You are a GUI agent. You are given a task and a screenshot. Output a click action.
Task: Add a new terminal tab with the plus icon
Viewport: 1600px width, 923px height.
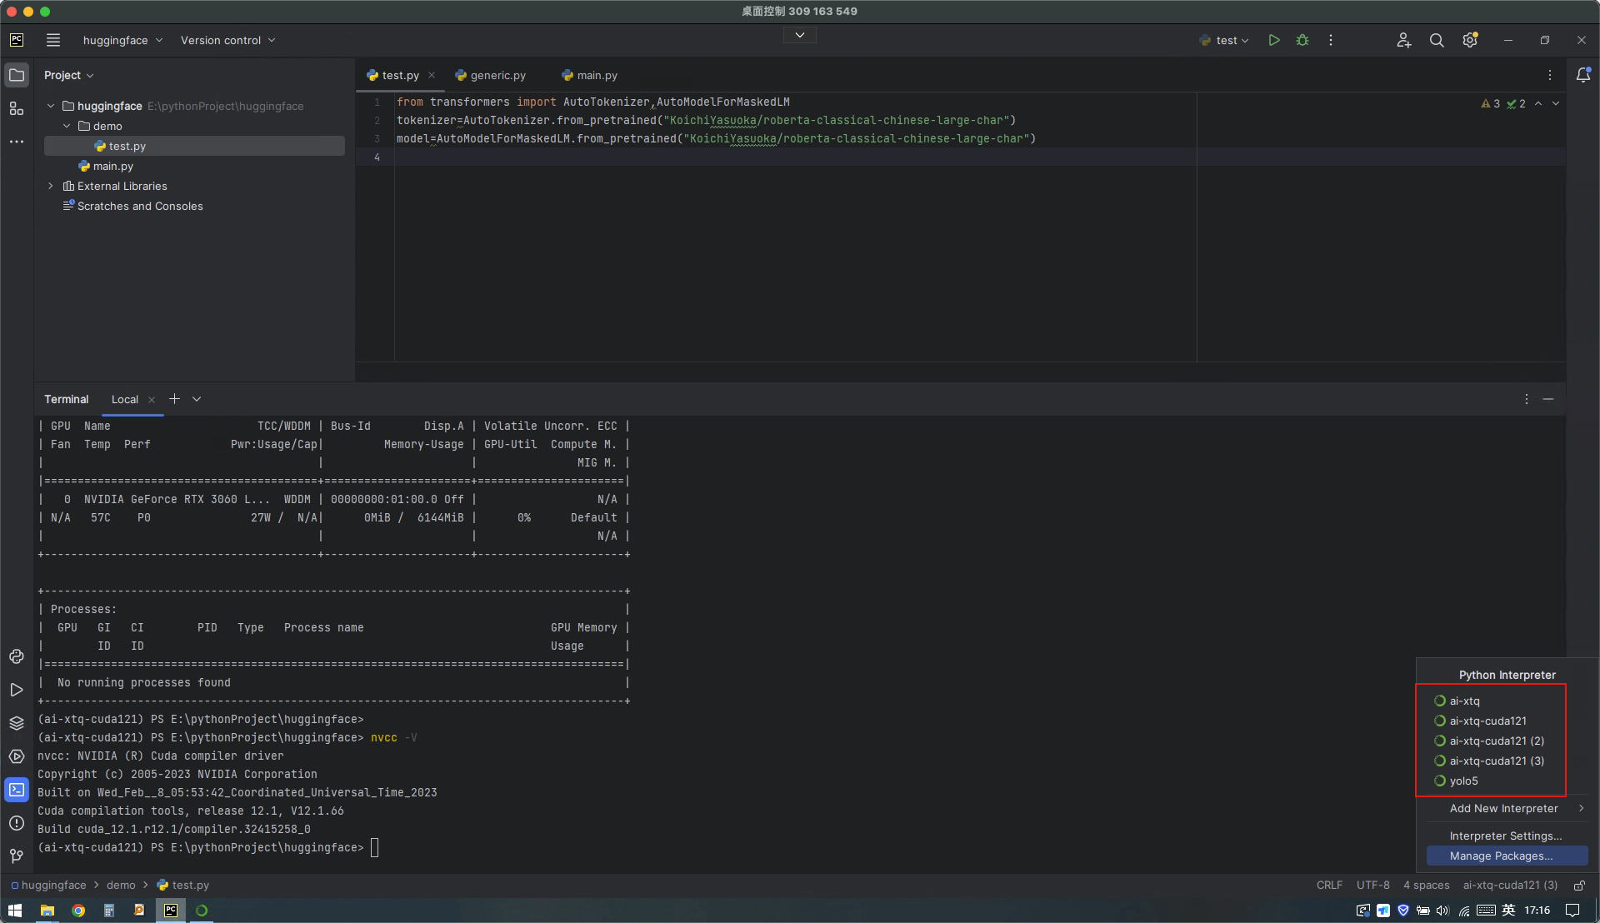174,399
